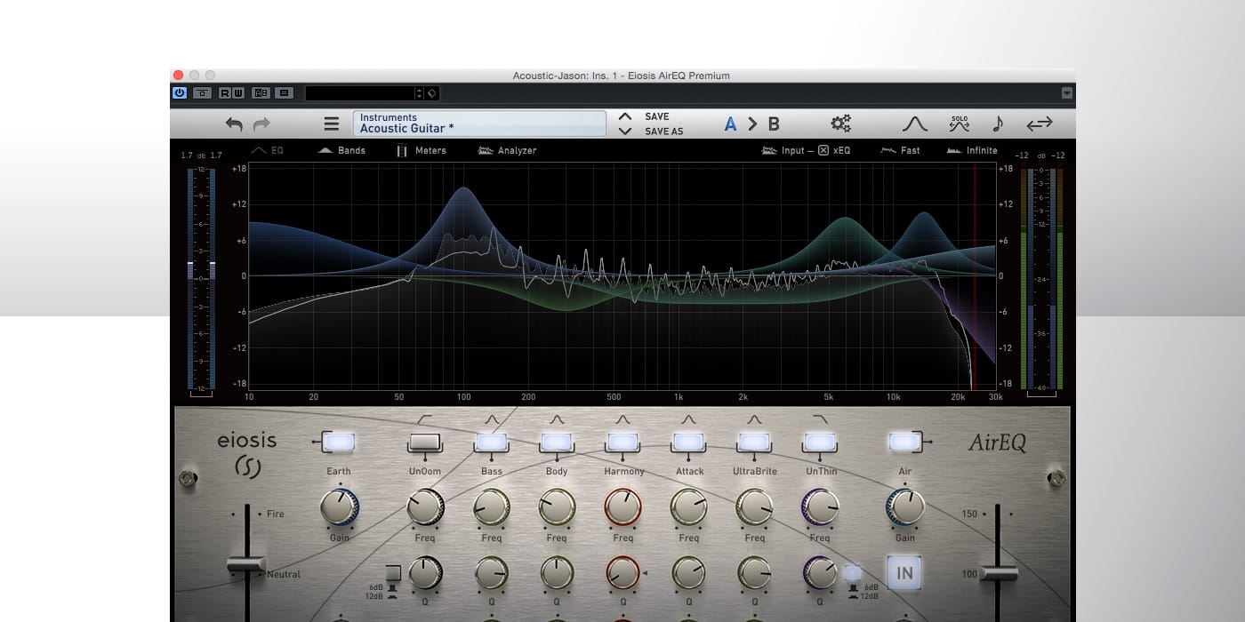Viewport: 1245px width, 622px height.
Task: Click the double-arrow swap icon in the toolbar
Action: (x=1040, y=124)
